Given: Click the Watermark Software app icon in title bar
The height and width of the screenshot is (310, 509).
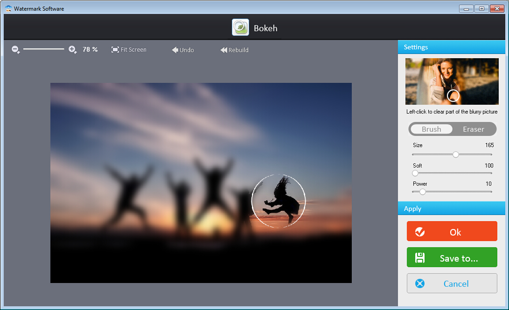Looking at the screenshot, I should click(x=8, y=8).
